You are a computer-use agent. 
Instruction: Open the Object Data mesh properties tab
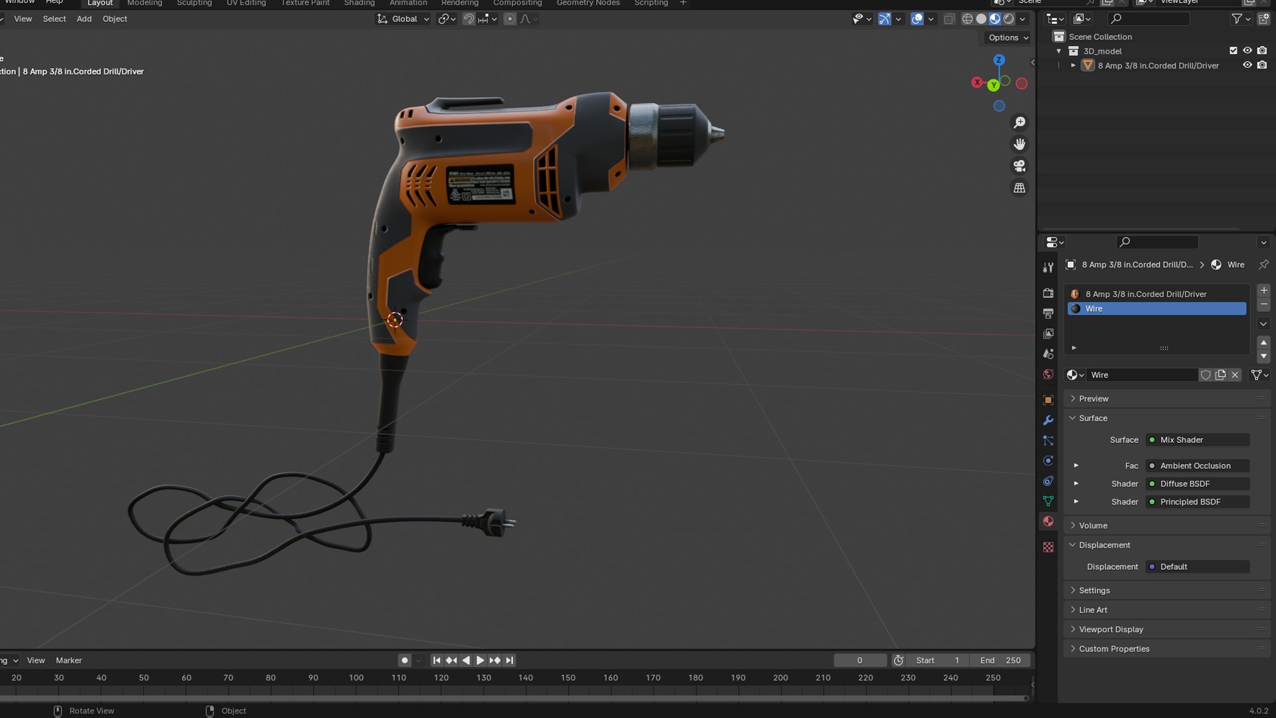(1048, 501)
